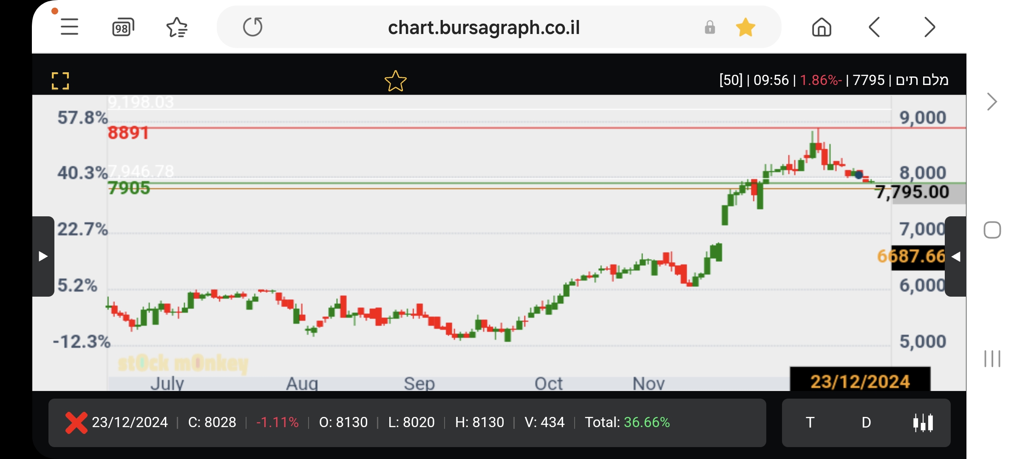Image resolution: width=1020 pixels, height=459 pixels.
Task: Click the 23/12/2024 date marker on time axis
Action: tap(860, 381)
